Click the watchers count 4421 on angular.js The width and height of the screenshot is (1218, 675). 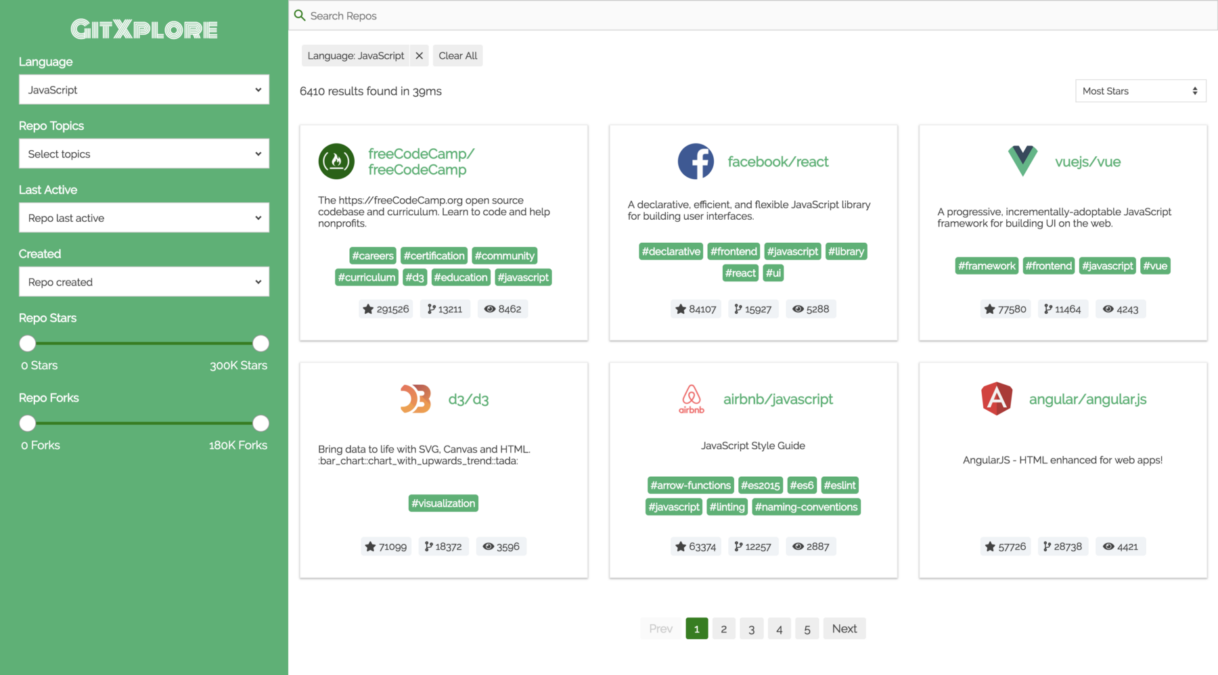pos(1121,546)
